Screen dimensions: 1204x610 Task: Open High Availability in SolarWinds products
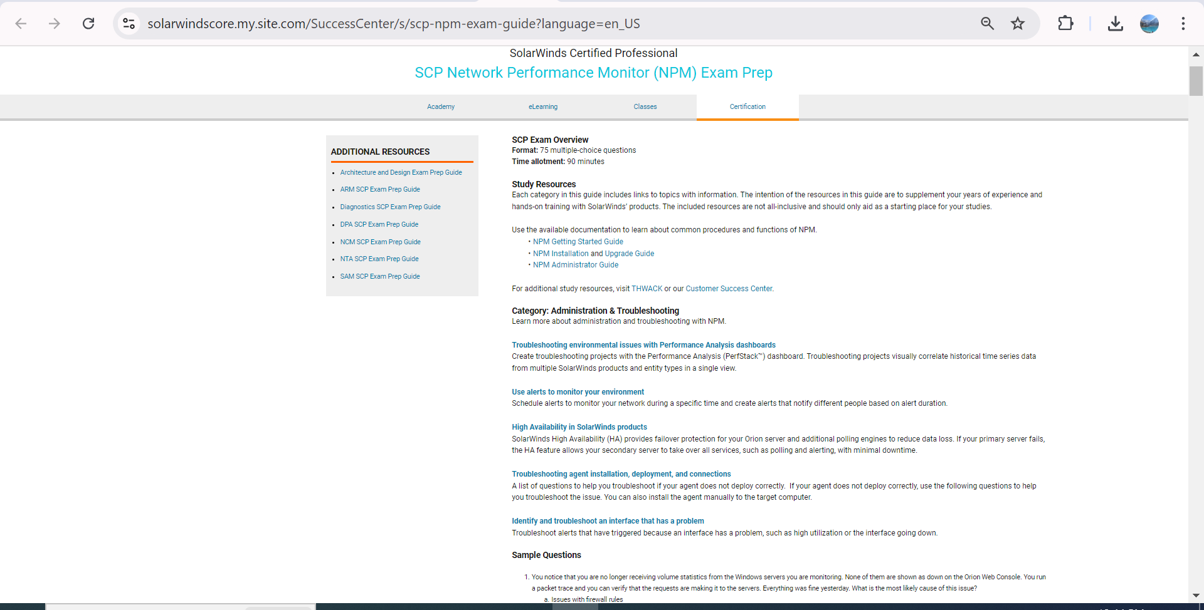(579, 427)
